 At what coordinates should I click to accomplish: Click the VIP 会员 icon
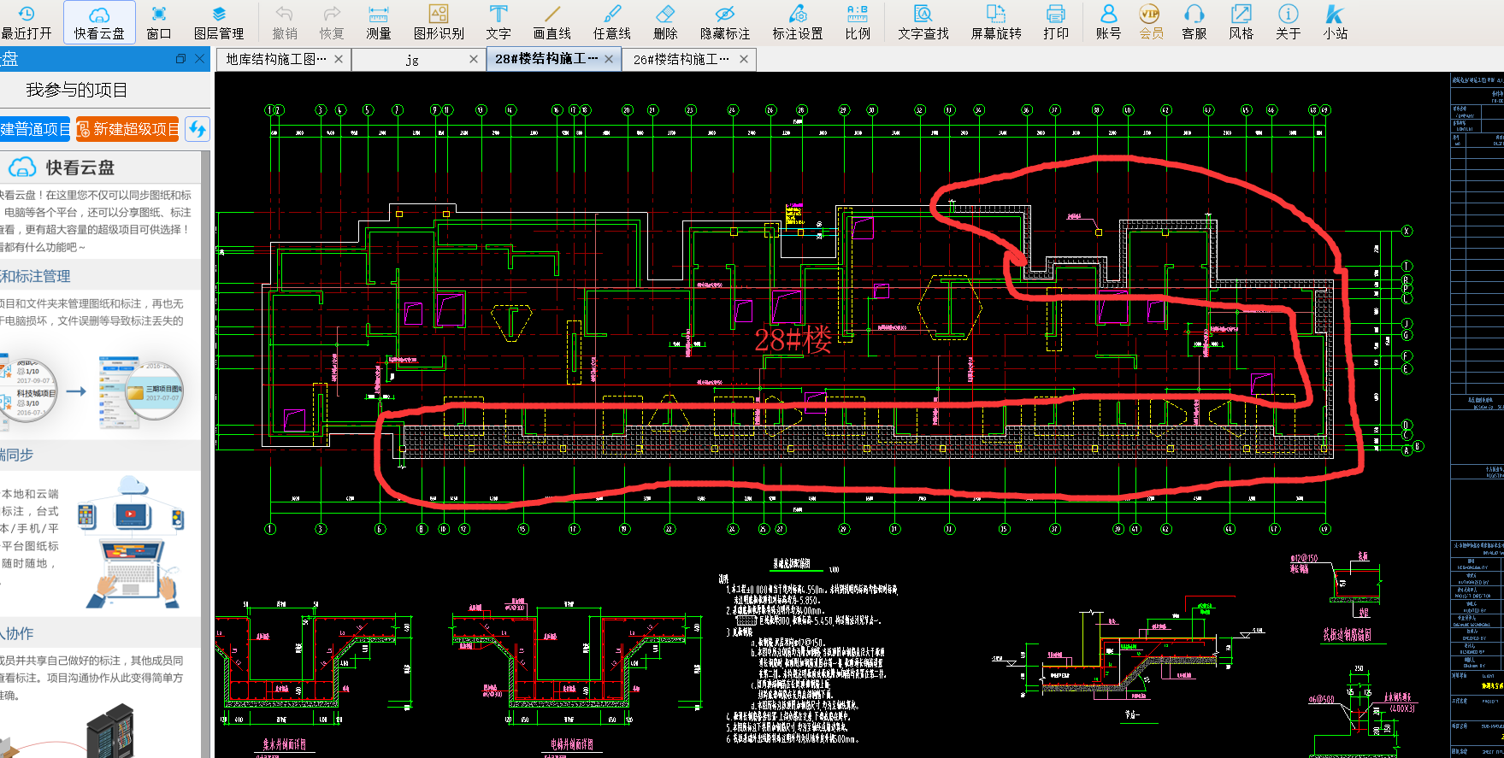point(1151,22)
